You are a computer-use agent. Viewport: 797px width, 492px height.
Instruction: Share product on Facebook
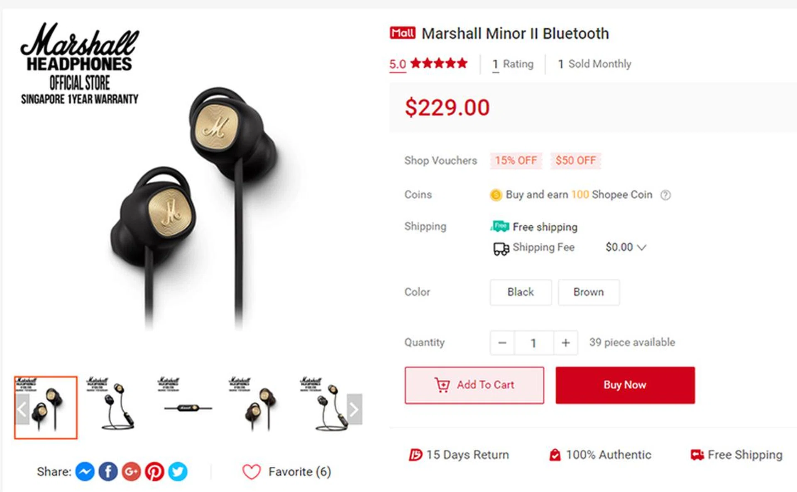(108, 472)
